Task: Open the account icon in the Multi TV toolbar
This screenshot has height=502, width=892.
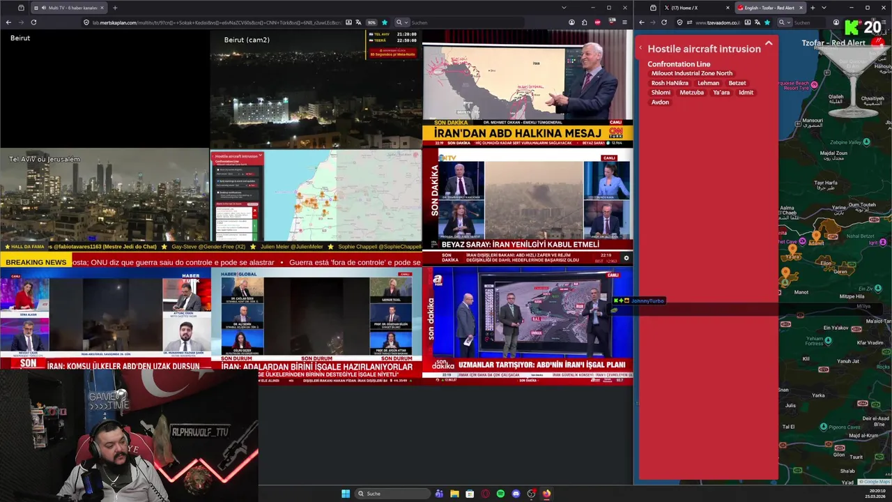Action: (571, 22)
